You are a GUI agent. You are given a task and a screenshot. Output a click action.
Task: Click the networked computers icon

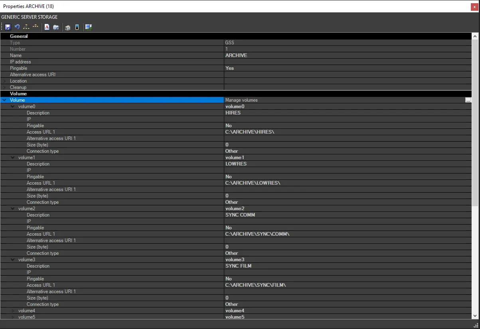pyautogui.click(x=88, y=27)
